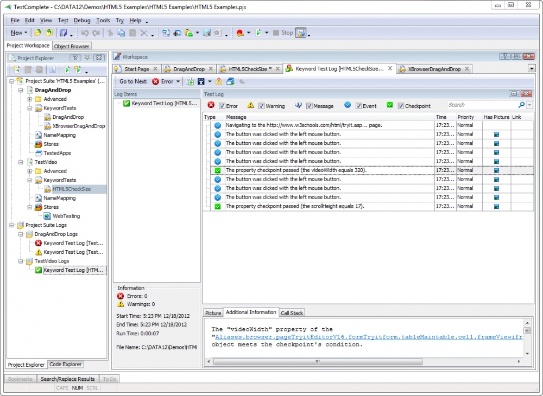The width and height of the screenshot is (543, 396).
Task: Toggle the Event filter checkbox
Action: [x=359, y=106]
